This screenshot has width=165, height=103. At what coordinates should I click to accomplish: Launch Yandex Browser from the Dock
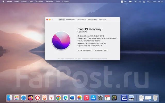tap(51, 98)
